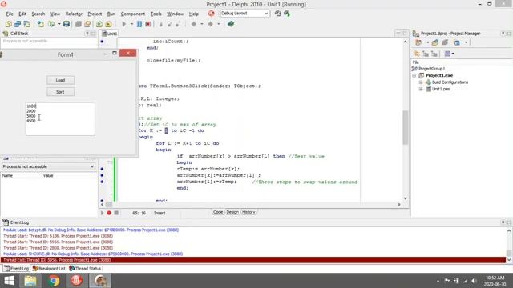Expand the Forward navigation dropdown arrow
Screen dimensions: 513x288
(219, 24)
